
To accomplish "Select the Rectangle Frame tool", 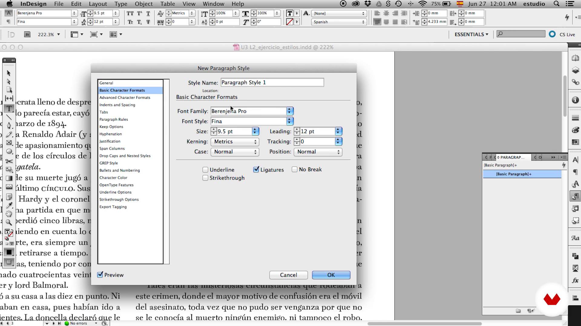I will [9, 143].
